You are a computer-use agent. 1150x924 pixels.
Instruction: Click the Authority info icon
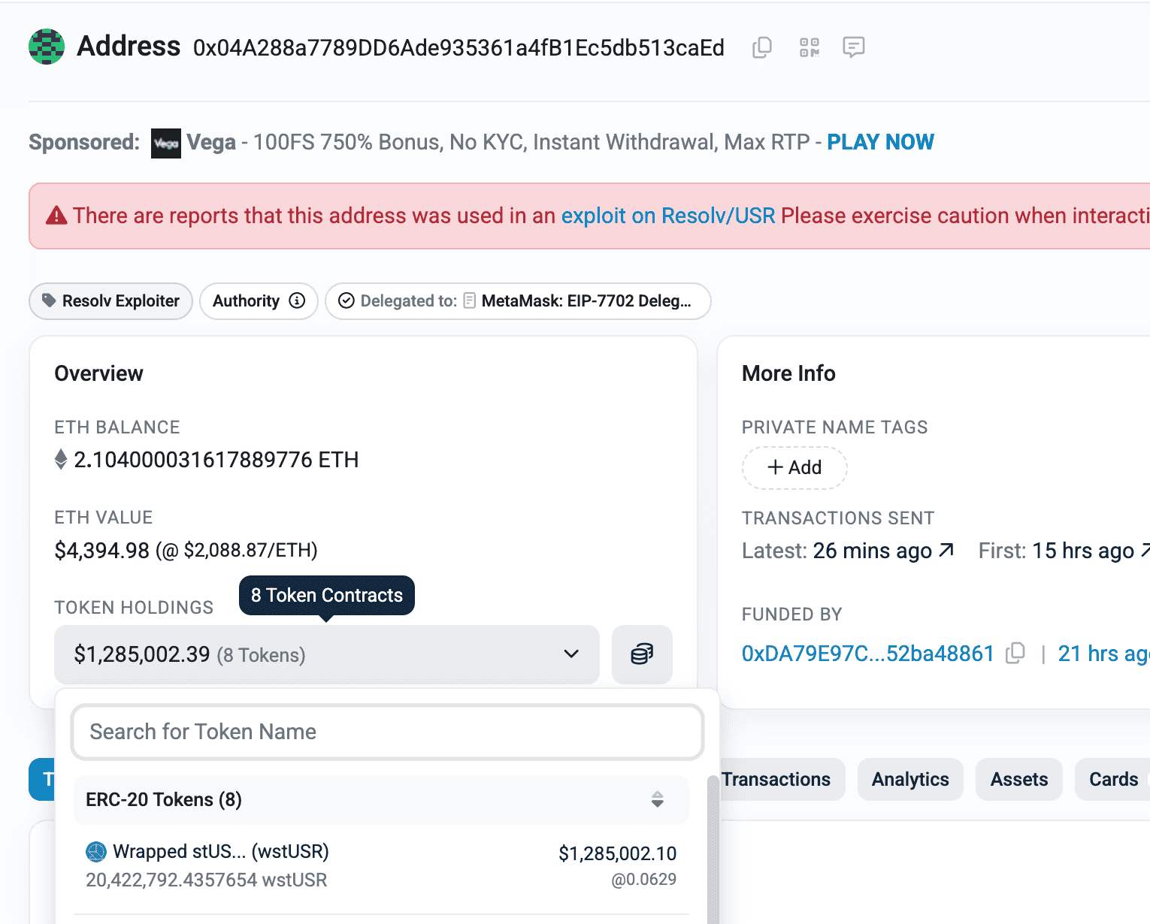tap(298, 300)
